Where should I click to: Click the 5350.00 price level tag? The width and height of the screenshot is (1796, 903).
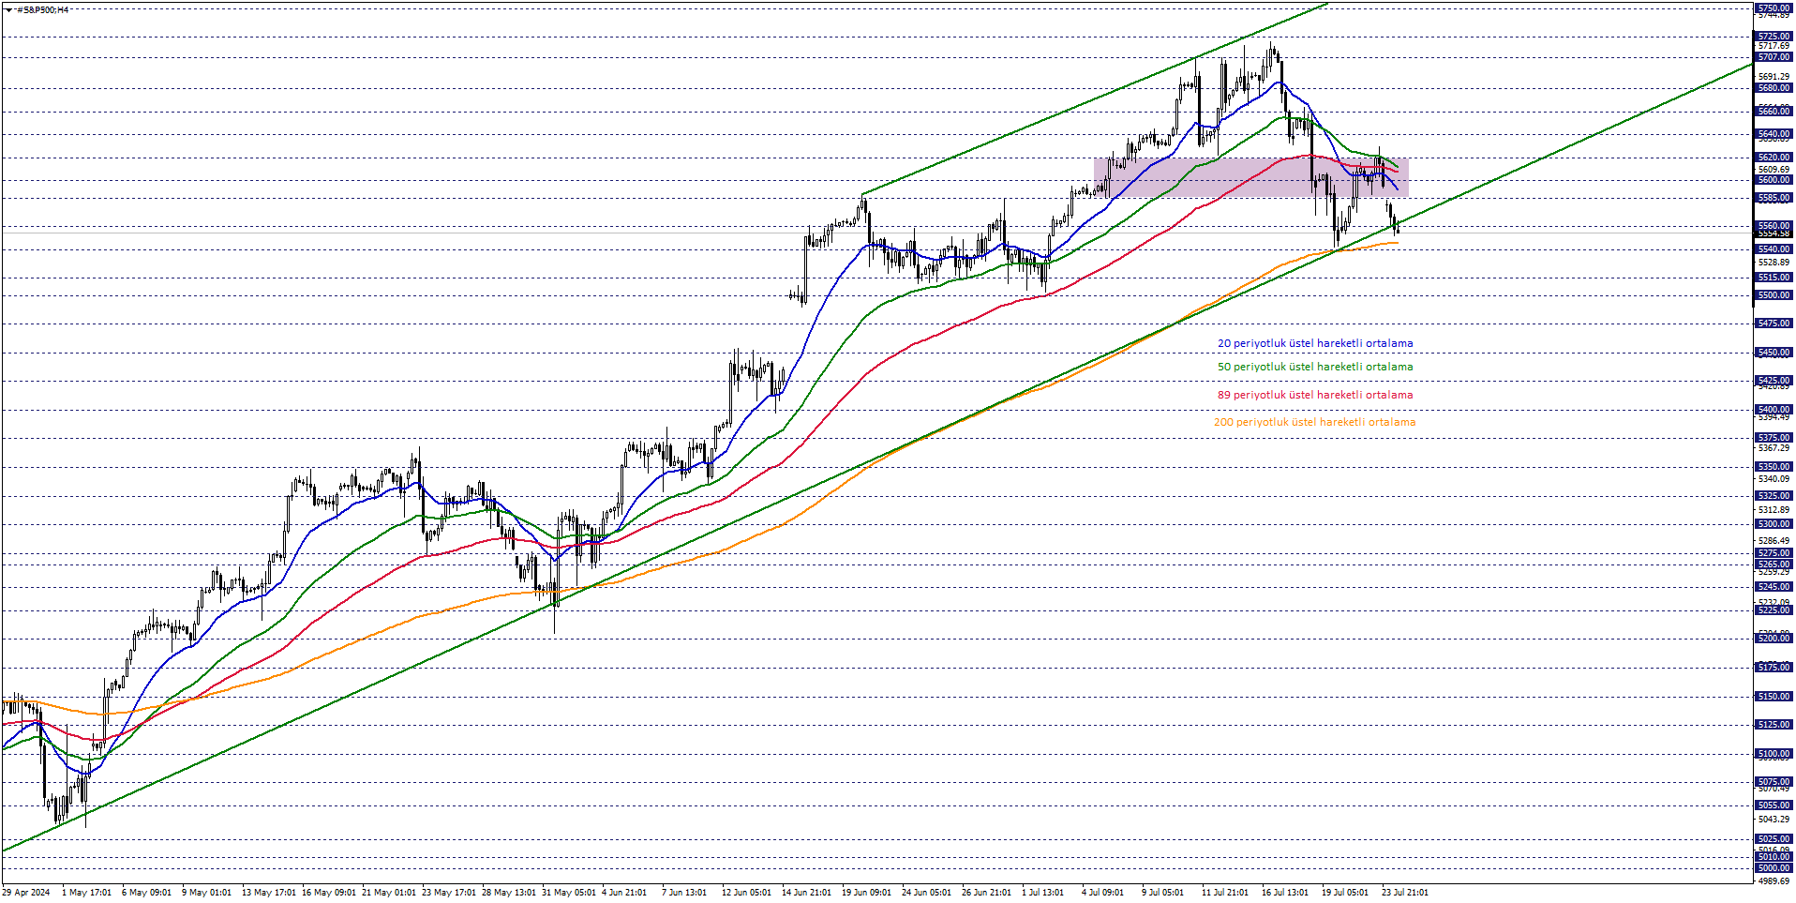(x=1773, y=467)
